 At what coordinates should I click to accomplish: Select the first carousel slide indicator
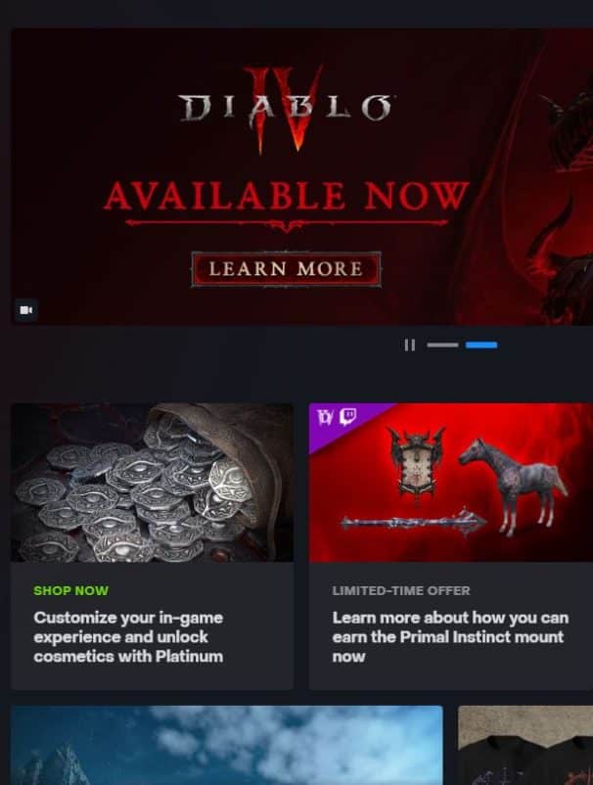click(443, 345)
